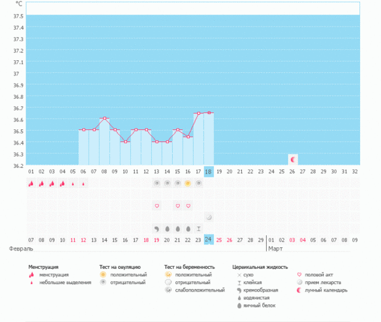Select positive ovulation test icon day 16
This screenshot has height=322, width=381.
tap(188, 183)
